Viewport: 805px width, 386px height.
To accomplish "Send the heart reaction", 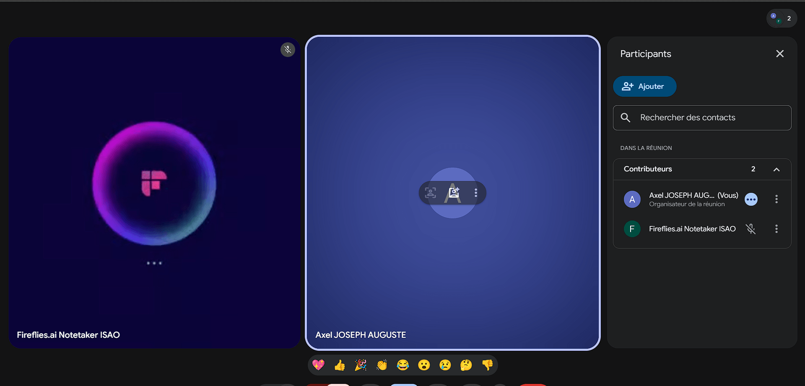I will click(x=319, y=365).
